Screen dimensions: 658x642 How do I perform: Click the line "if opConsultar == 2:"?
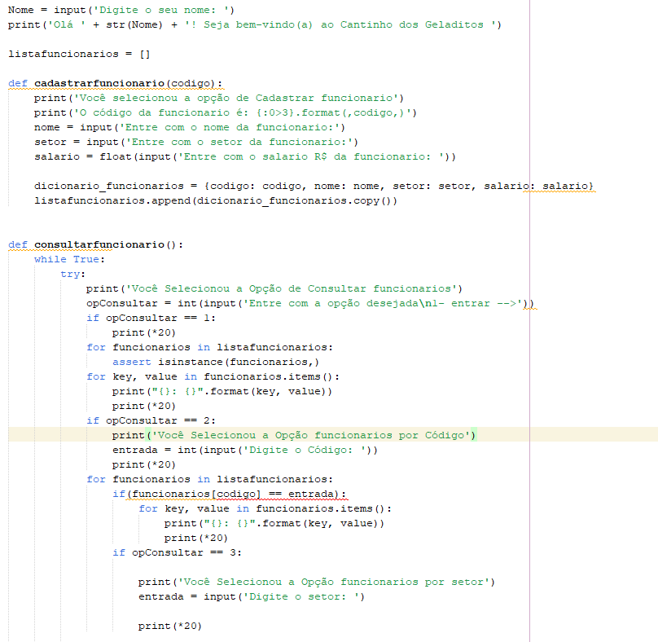[151, 420]
